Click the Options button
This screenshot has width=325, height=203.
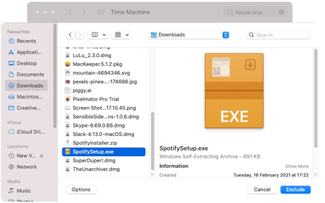pyautogui.click(x=81, y=189)
